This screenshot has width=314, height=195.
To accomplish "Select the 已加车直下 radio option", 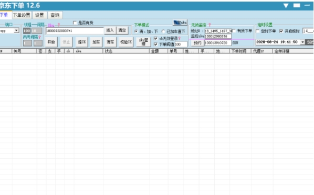I will 163,31.
